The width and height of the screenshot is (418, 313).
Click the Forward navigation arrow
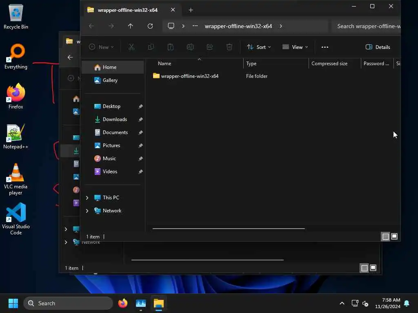click(111, 26)
